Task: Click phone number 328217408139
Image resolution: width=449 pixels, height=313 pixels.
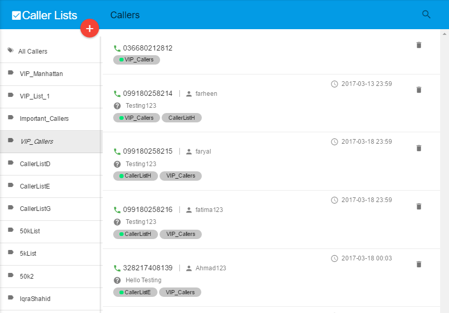Action: tap(148, 268)
